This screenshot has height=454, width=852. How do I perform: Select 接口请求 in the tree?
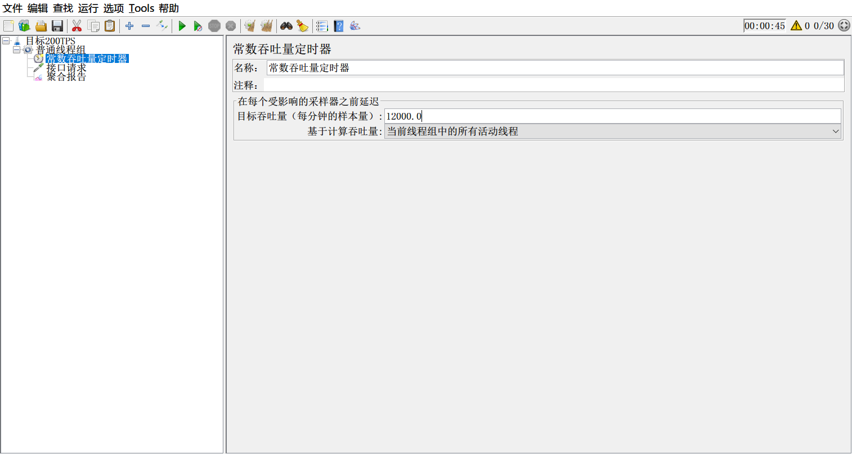pos(66,68)
